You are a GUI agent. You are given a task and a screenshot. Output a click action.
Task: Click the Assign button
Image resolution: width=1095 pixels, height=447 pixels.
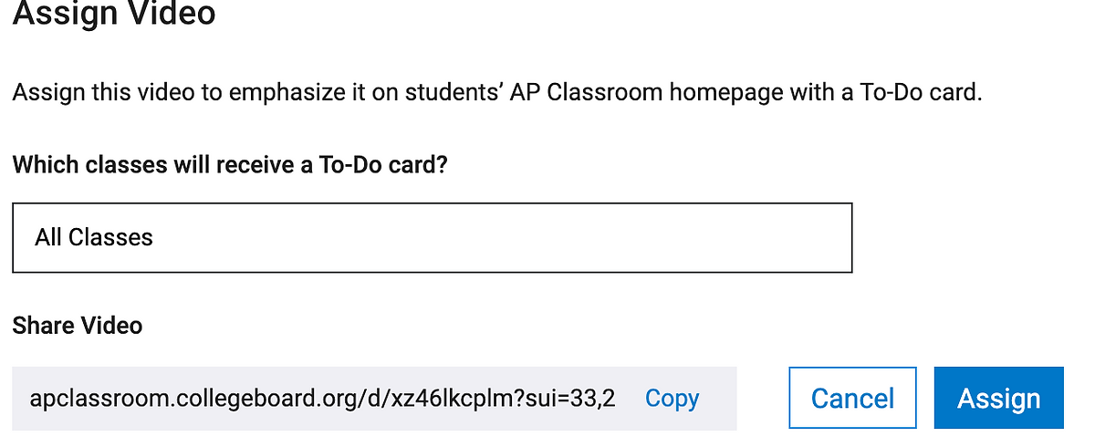(998, 398)
